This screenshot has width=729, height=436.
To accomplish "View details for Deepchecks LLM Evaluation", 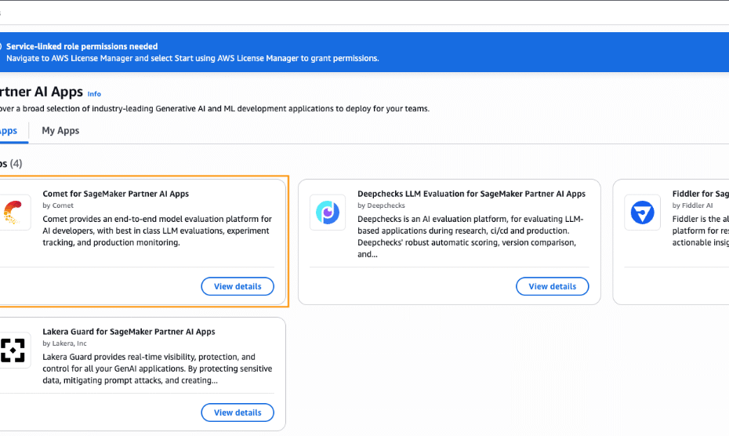I will [x=553, y=286].
